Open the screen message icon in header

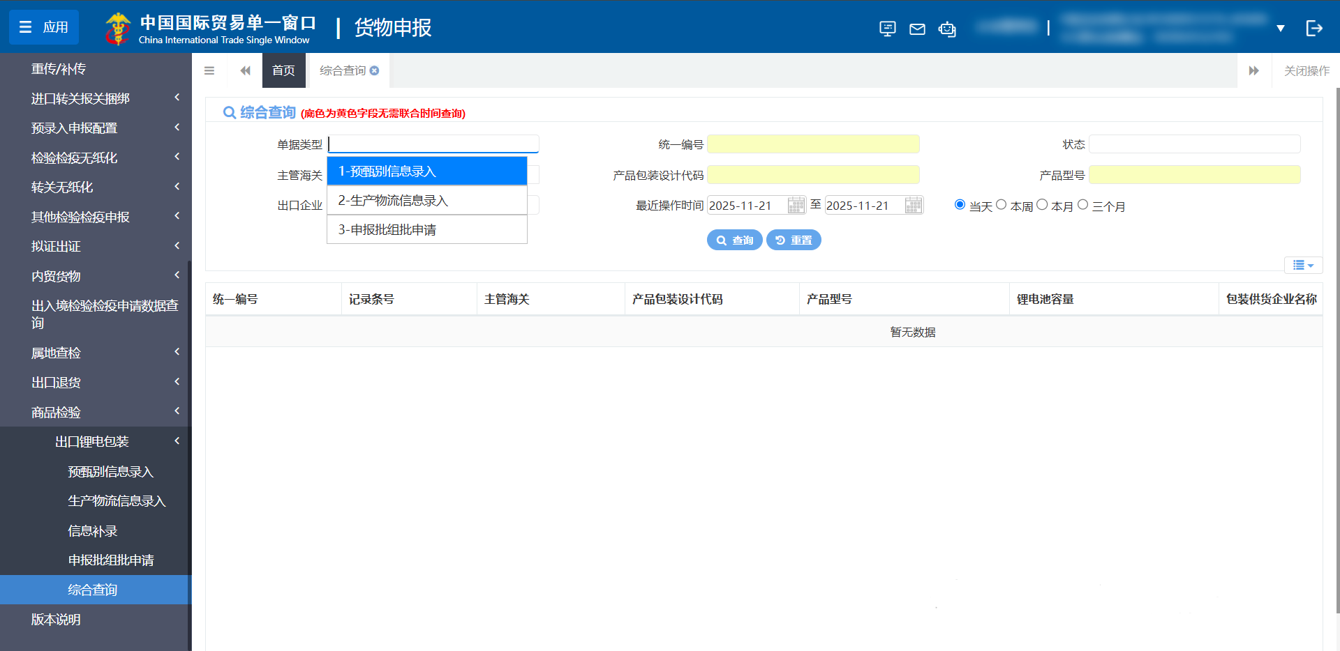point(887,29)
